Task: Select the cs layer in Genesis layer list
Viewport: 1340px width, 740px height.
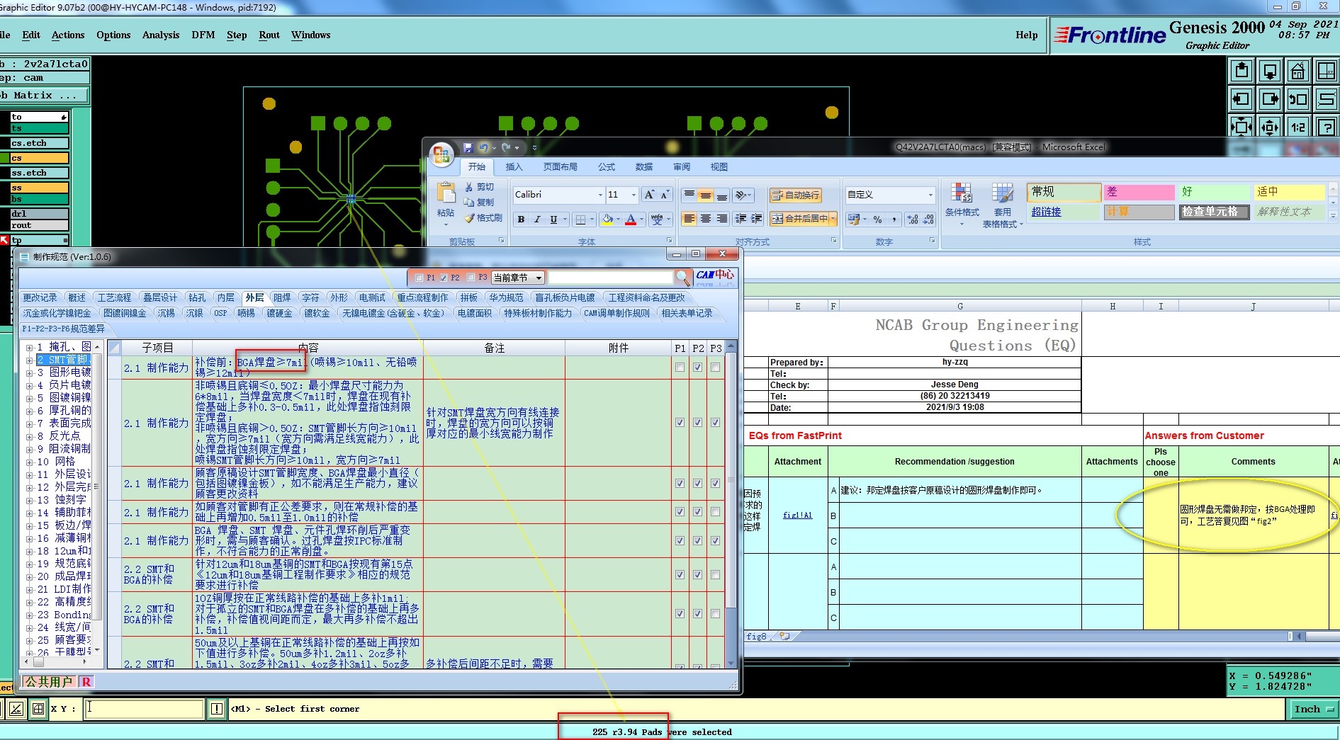Action: 40,158
